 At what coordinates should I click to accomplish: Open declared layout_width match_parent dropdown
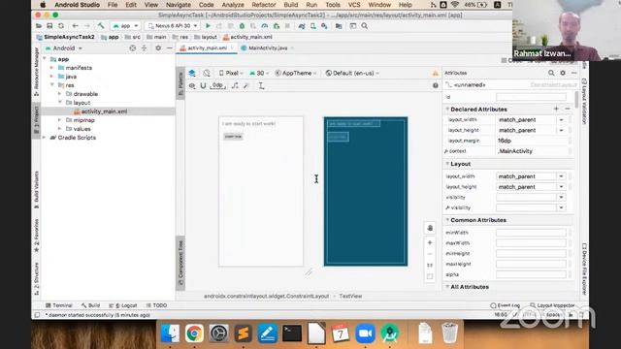561,119
